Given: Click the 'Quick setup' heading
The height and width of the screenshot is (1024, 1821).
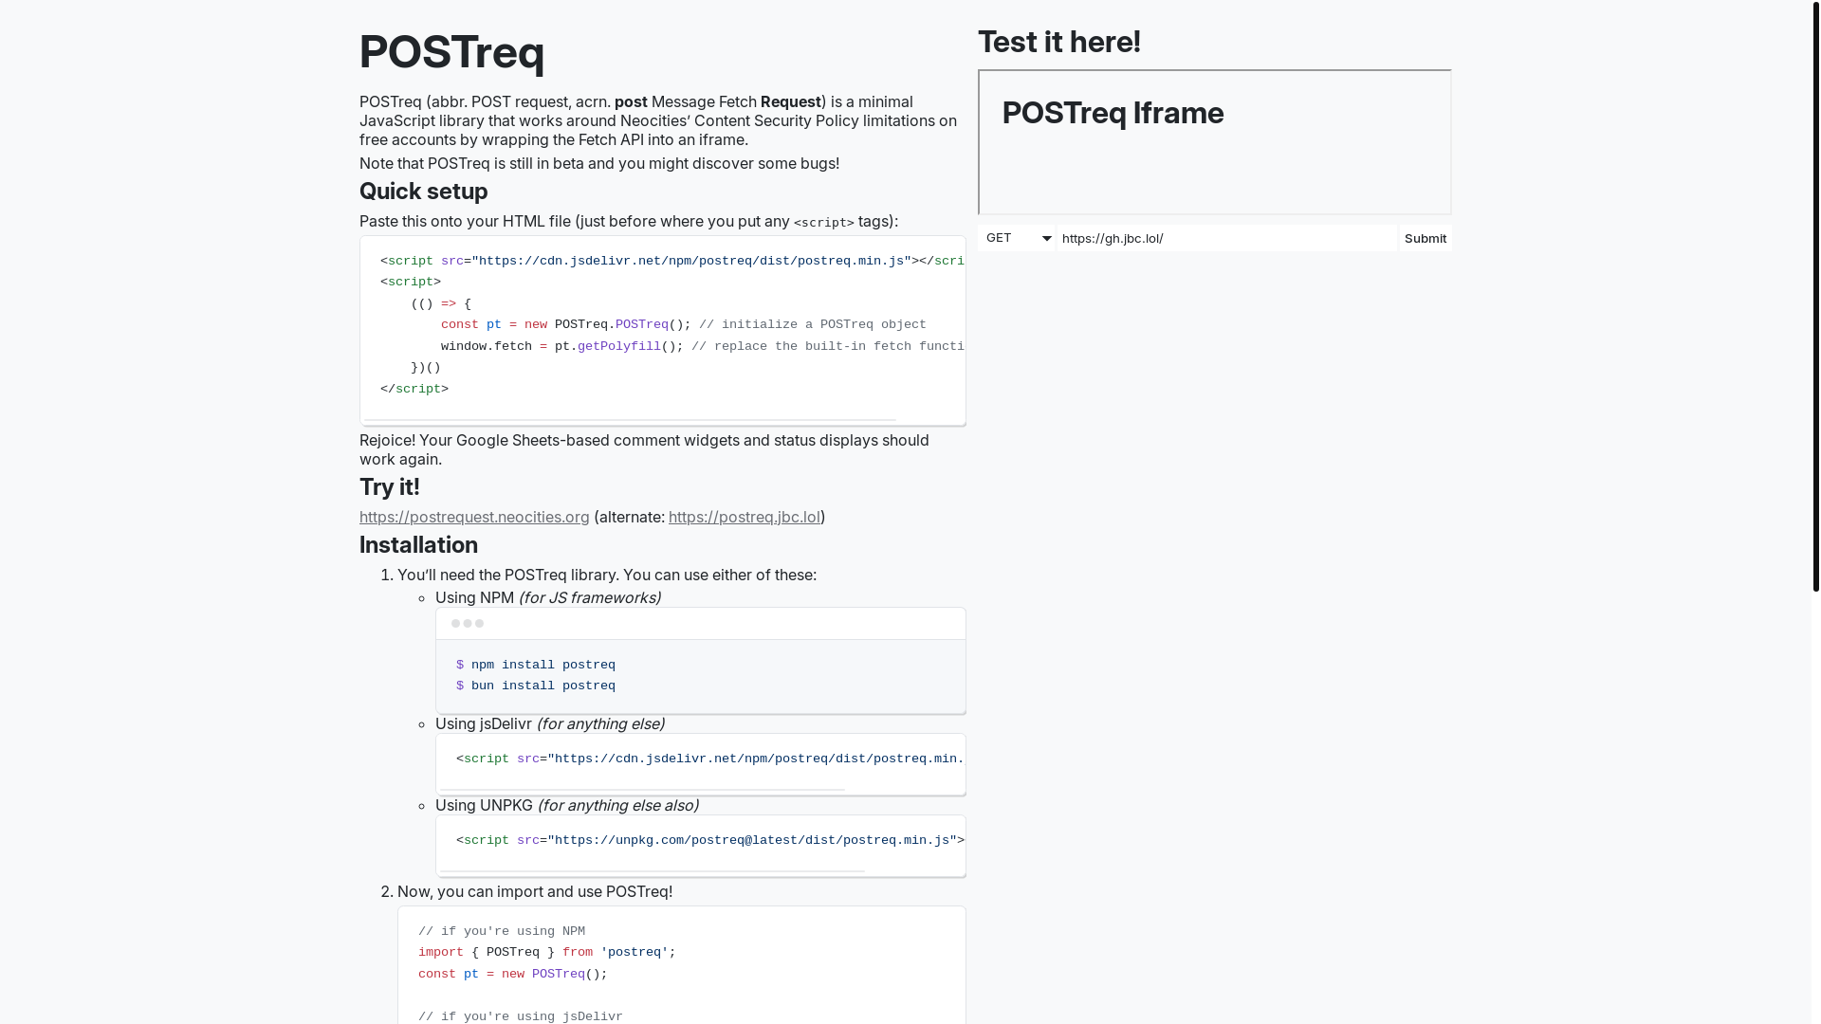Looking at the screenshot, I should coord(423,192).
